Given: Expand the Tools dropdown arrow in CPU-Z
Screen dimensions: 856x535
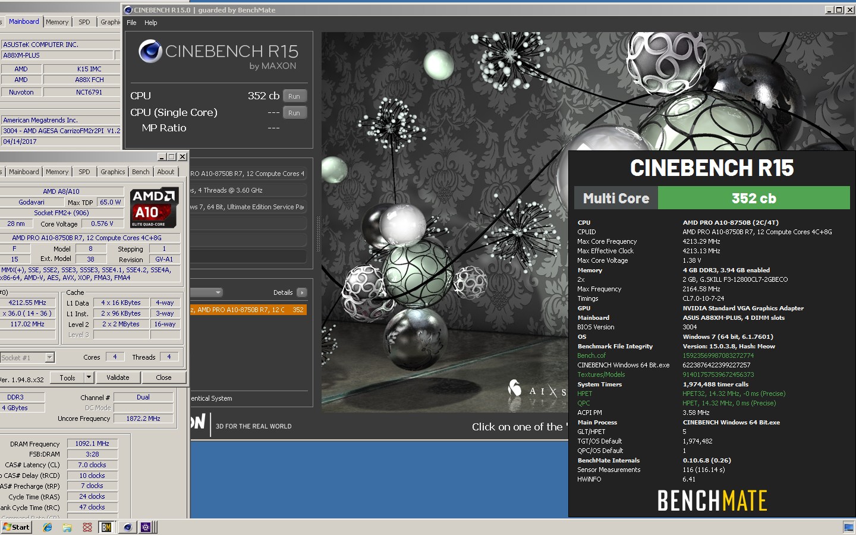Looking at the screenshot, I should (x=89, y=377).
